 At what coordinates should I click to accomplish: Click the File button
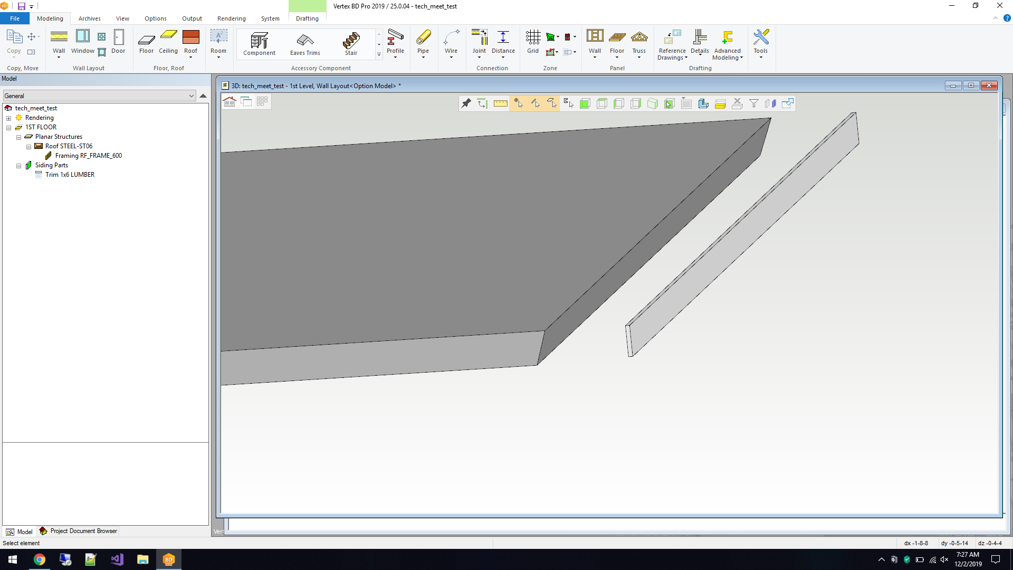click(15, 18)
